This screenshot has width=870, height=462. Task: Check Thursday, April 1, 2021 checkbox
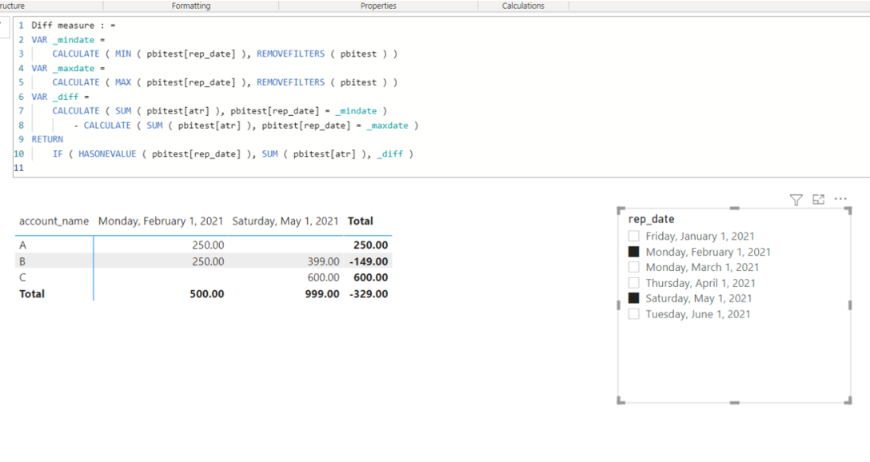[x=633, y=283]
